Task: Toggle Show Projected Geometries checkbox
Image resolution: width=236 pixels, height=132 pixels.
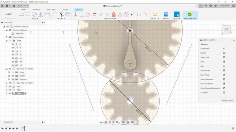Action: coord(224,88)
